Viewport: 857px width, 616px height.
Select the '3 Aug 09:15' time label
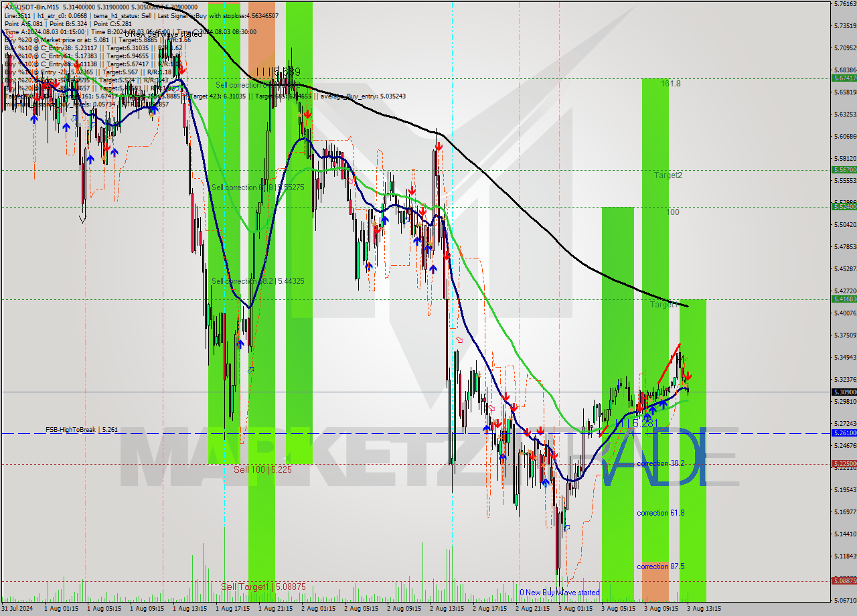(x=661, y=609)
